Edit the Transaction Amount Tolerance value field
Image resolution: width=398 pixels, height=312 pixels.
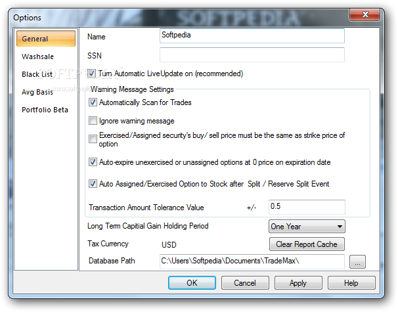(307, 207)
